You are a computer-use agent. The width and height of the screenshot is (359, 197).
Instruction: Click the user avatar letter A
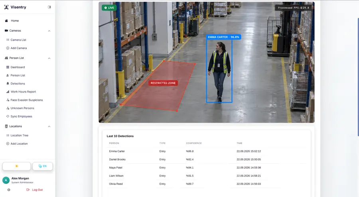6,180
